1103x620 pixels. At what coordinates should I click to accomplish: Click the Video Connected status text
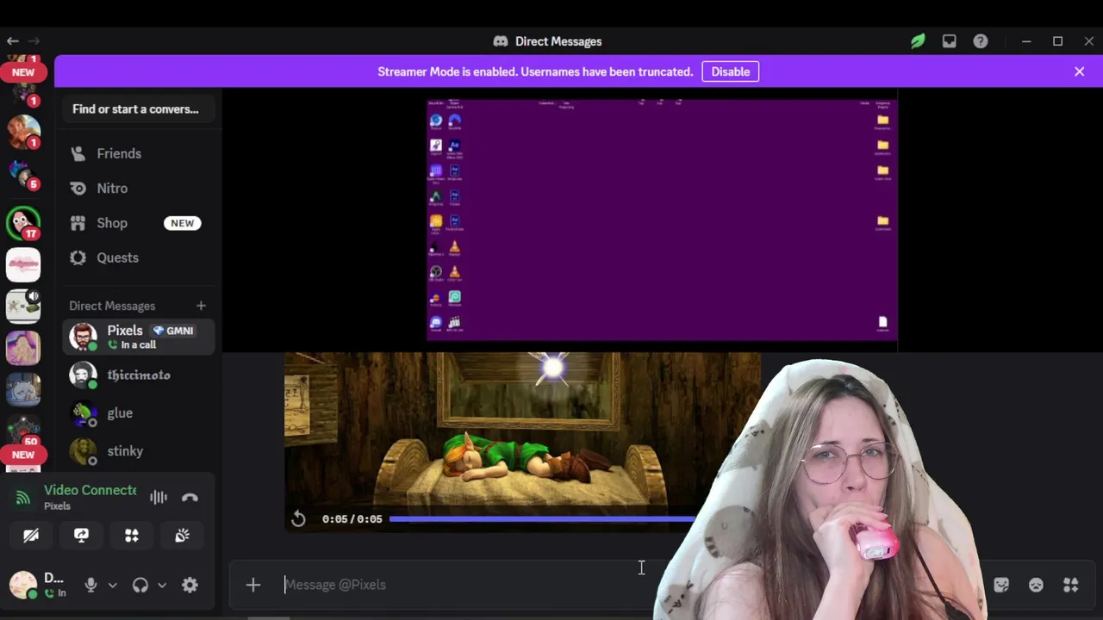(90, 490)
